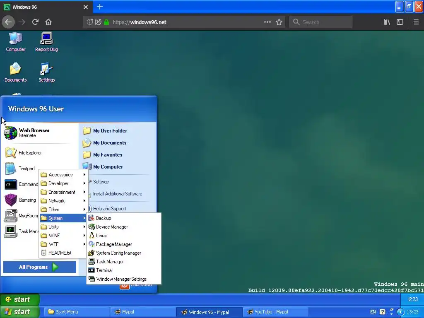The height and width of the screenshot is (318, 424).
Task: Click the All Programs button
Action: click(39, 267)
